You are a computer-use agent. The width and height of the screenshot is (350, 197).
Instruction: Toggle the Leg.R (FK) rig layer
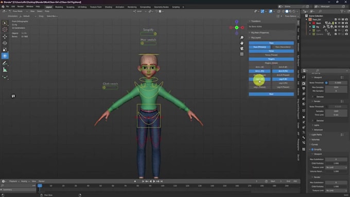pyautogui.click(x=283, y=83)
